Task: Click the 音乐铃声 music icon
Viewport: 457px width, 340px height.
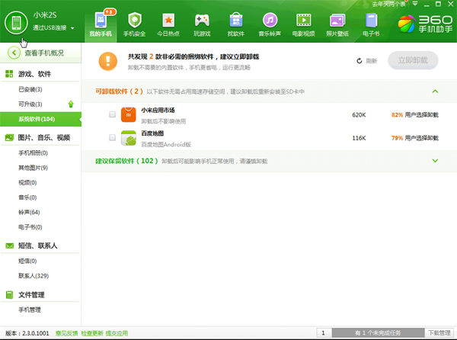Action: point(270,20)
